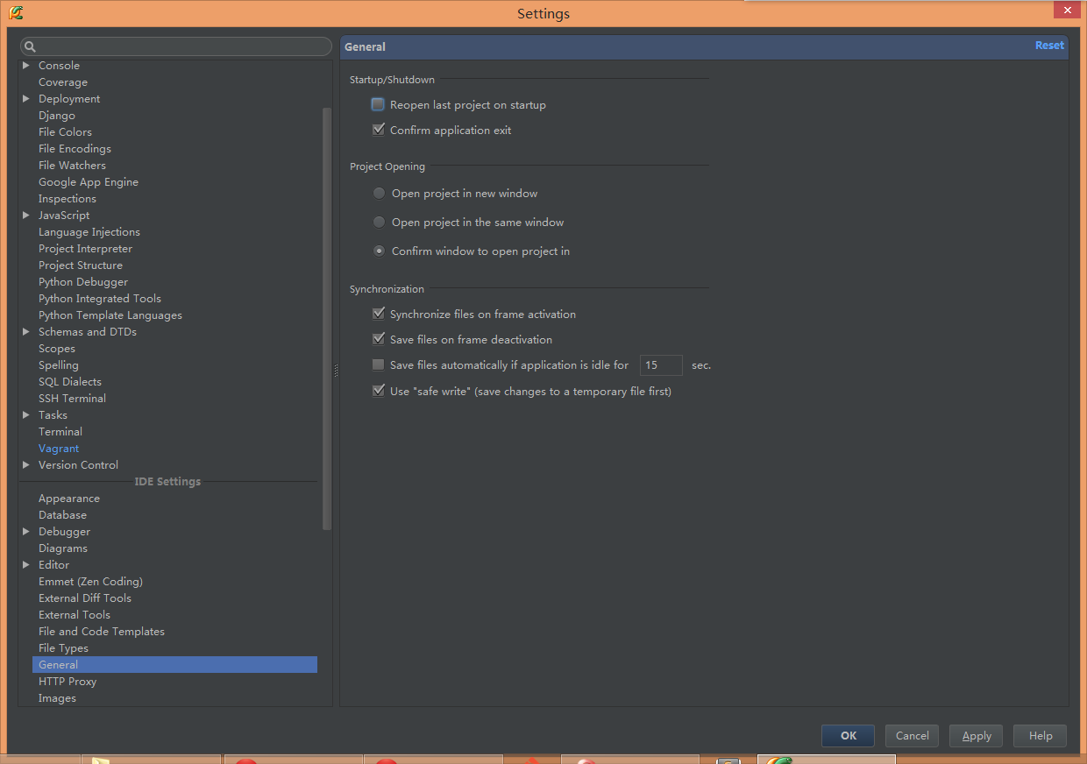Focus the settings search field
Screen dimensions: 1087x764
(x=176, y=46)
